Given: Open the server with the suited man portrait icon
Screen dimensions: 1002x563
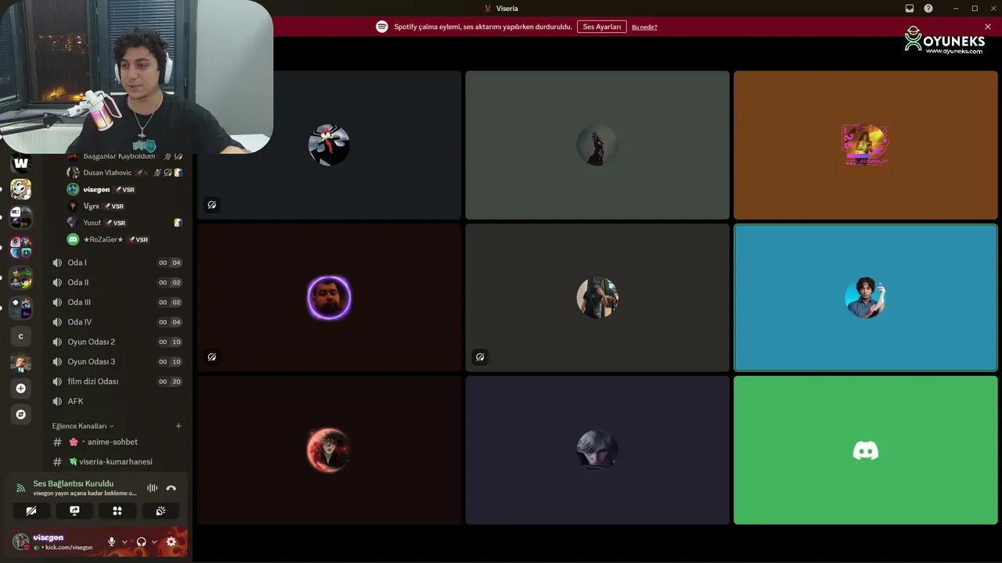Looking at the screenshot, I should 21,363.
